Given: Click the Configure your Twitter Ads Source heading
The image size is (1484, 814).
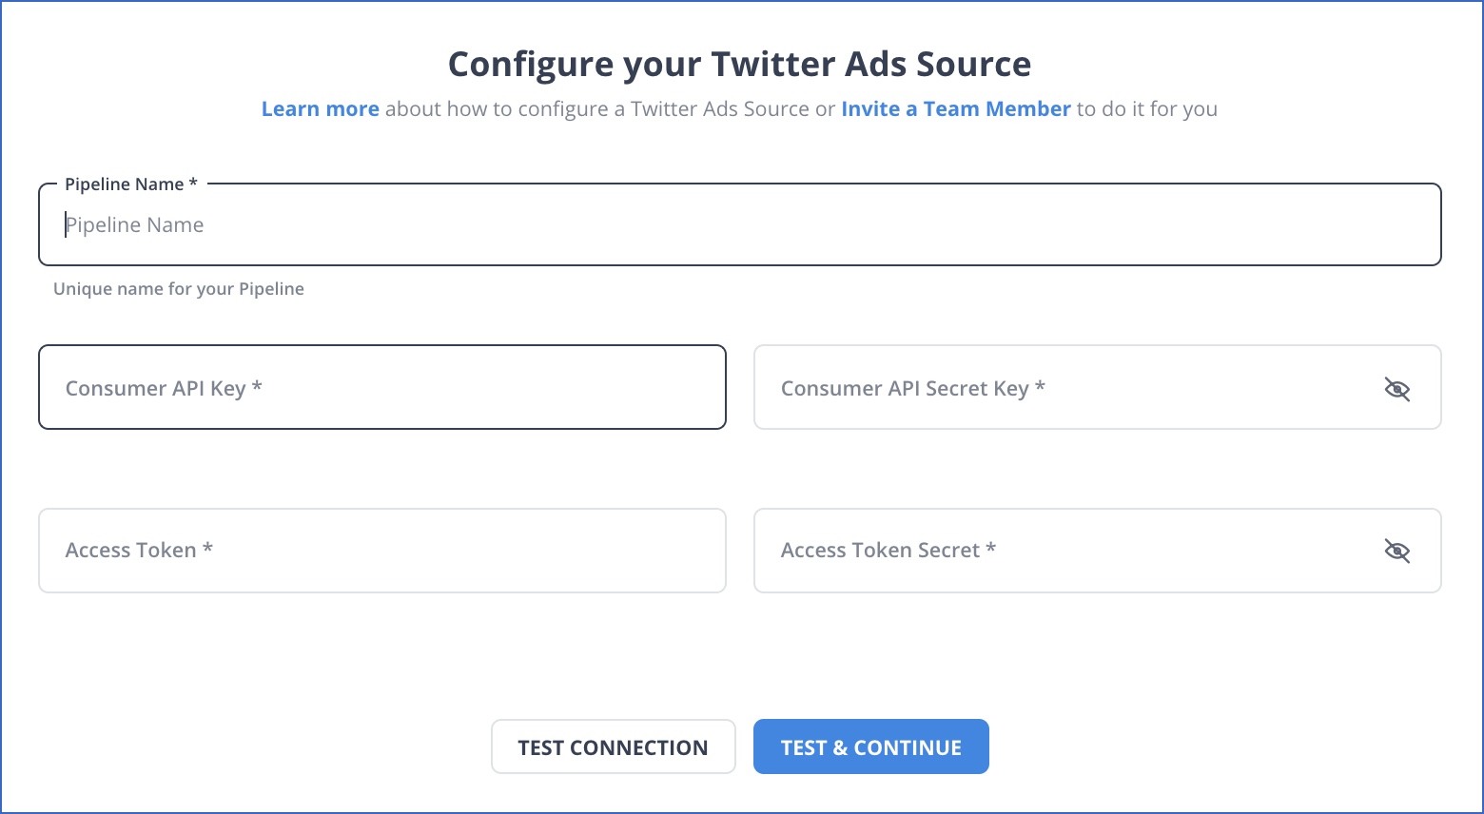Looking at the screenshot, I should (739, 64).
